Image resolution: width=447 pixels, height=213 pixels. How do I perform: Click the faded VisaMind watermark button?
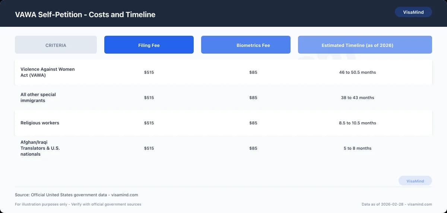(415, 181)
